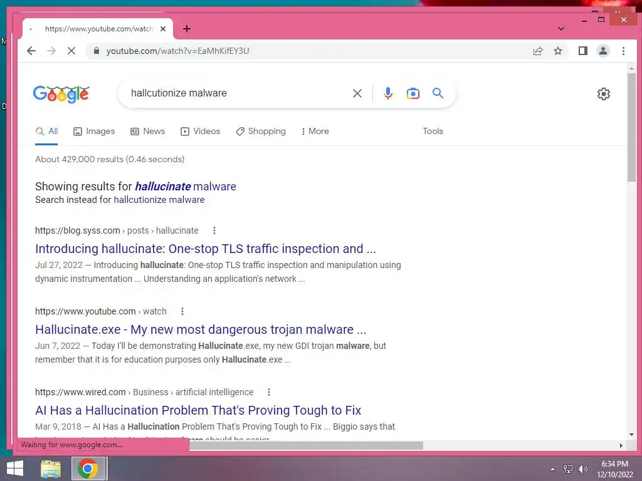The width and height of the screenshot is (642, 481).
Task: Open Chrome three-dot menu
Action: coord(623,51)
